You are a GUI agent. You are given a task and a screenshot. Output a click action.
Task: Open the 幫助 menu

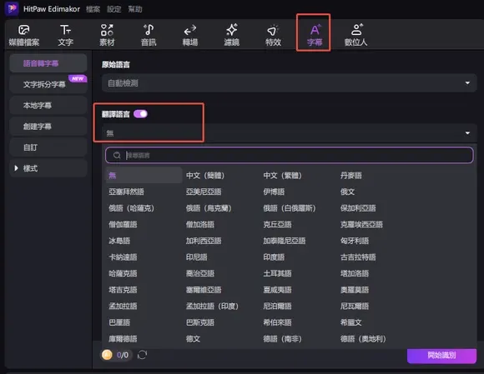(135, 9)
